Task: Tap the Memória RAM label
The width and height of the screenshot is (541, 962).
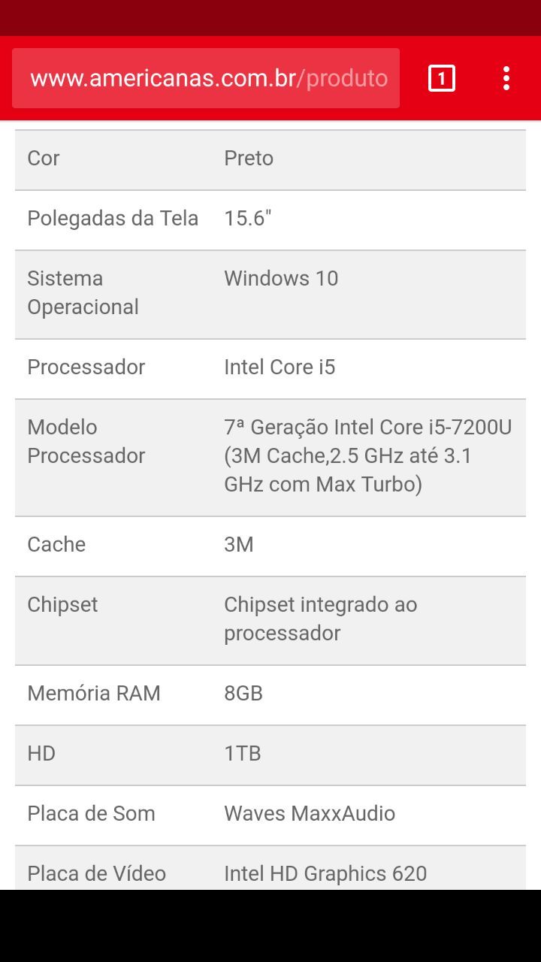Action: 94,694
